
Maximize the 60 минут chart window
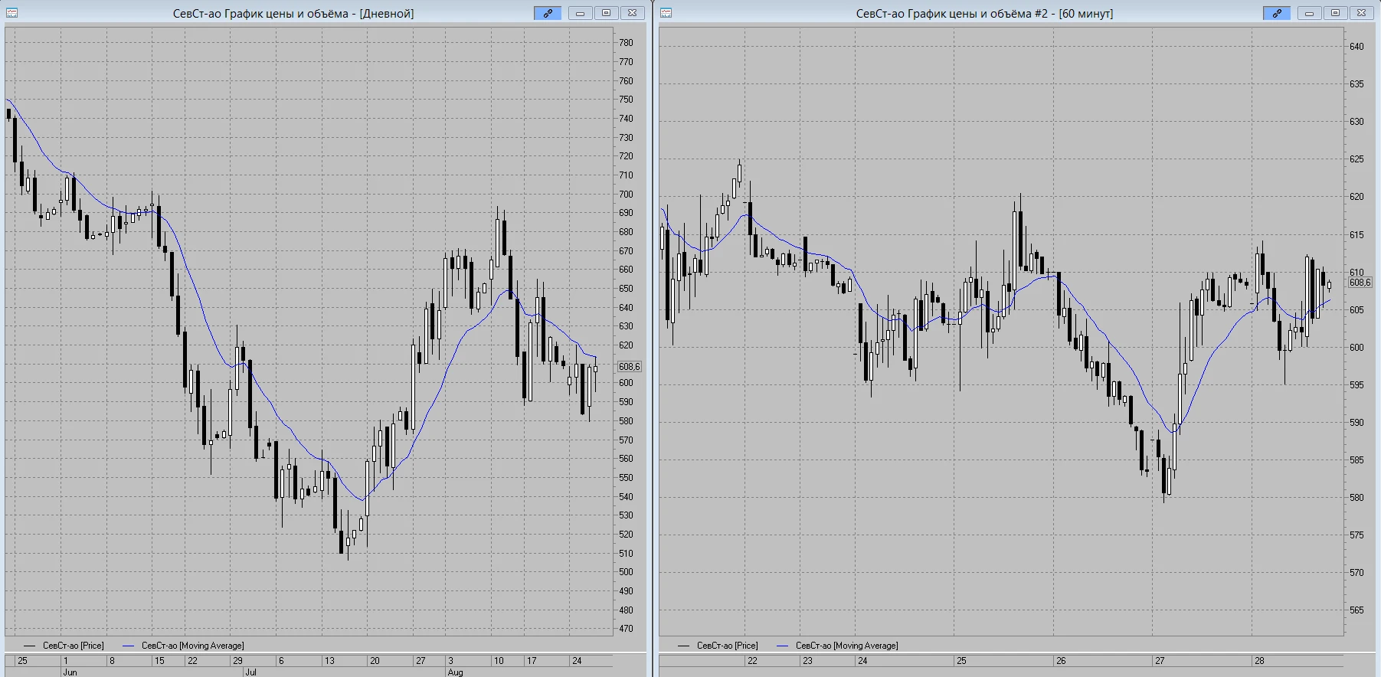click(x=1335, y=13)
